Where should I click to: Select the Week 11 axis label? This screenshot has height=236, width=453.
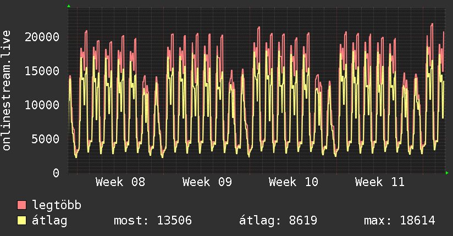click(379, 182)
